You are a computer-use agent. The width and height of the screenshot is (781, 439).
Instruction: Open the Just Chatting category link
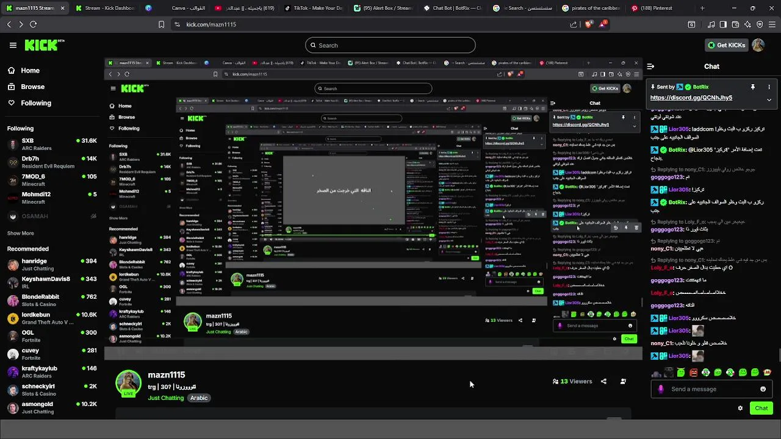pos(165,398)
